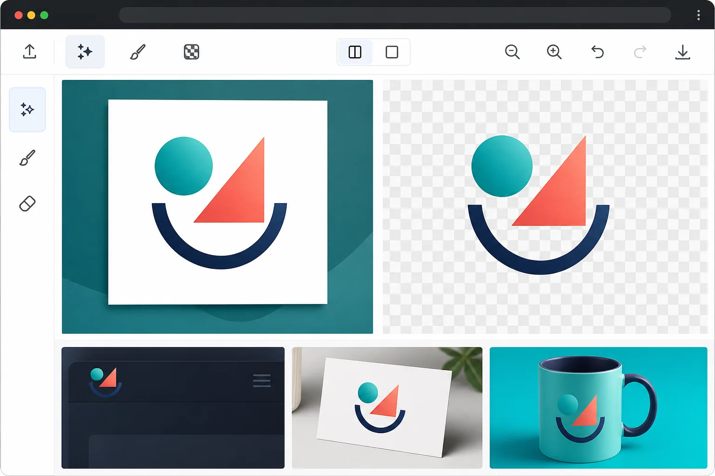Open the browser three-dot menu

click(698, 15)
